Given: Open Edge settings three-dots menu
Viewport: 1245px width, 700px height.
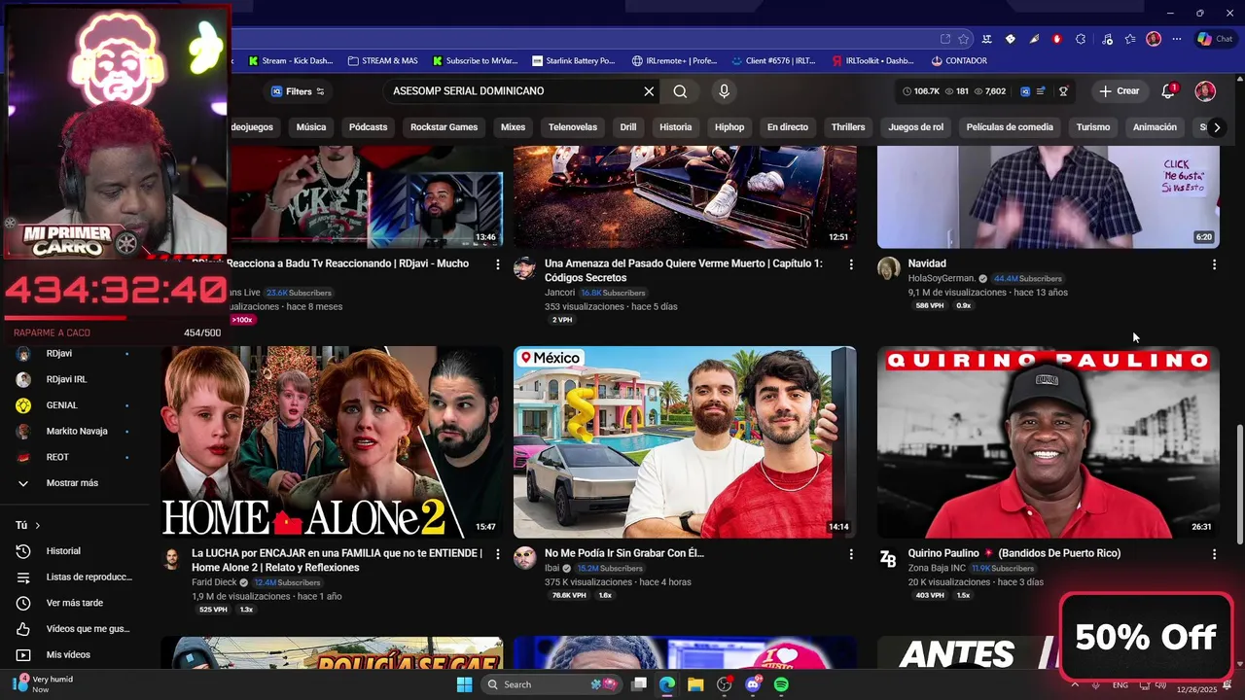Looking at the screenshot, I should click(x=1177, y=39).
